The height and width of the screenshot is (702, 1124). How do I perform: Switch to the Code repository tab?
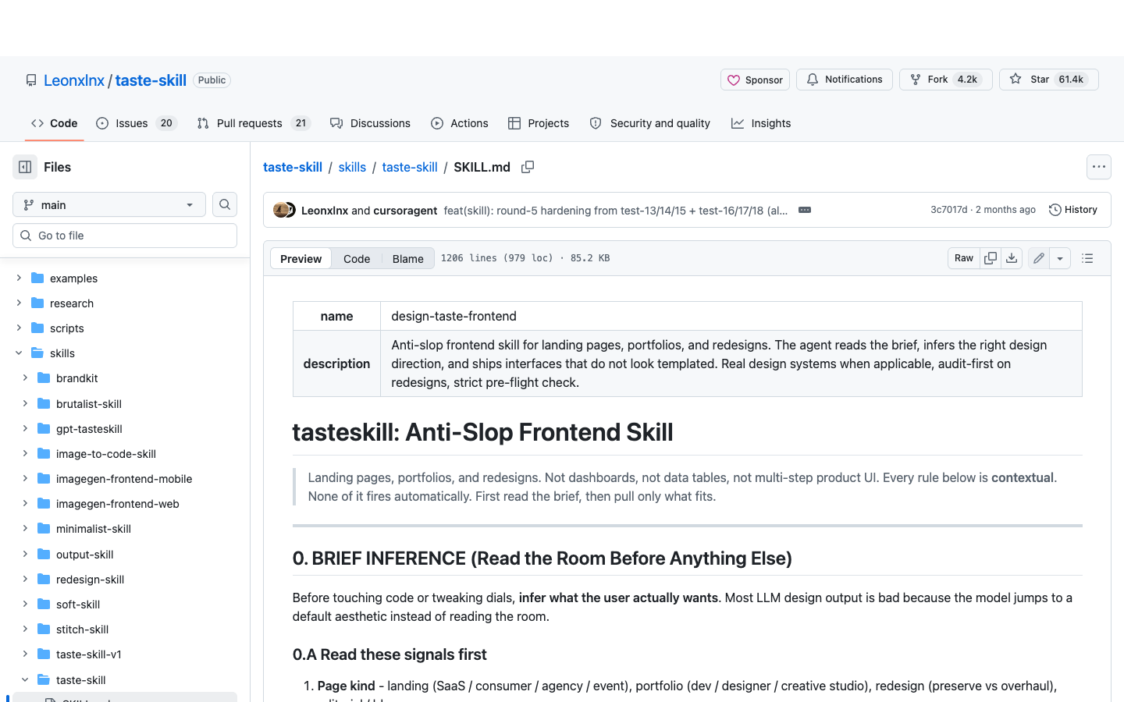point(54,123)
